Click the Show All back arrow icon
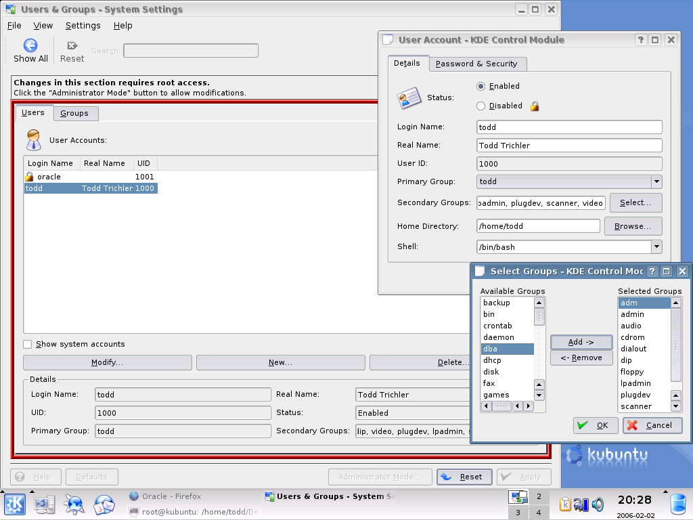The width and height of the screenshot is (693, 520). [x=30, y=45]
